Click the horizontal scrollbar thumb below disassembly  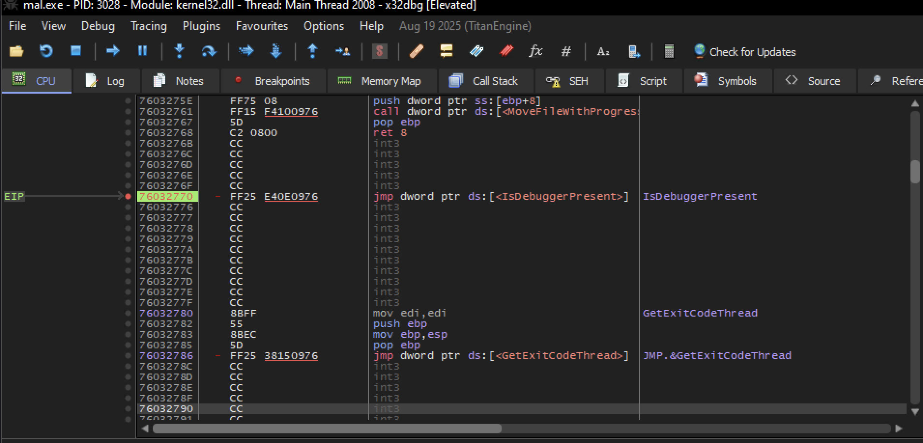(x=327, y=429)
